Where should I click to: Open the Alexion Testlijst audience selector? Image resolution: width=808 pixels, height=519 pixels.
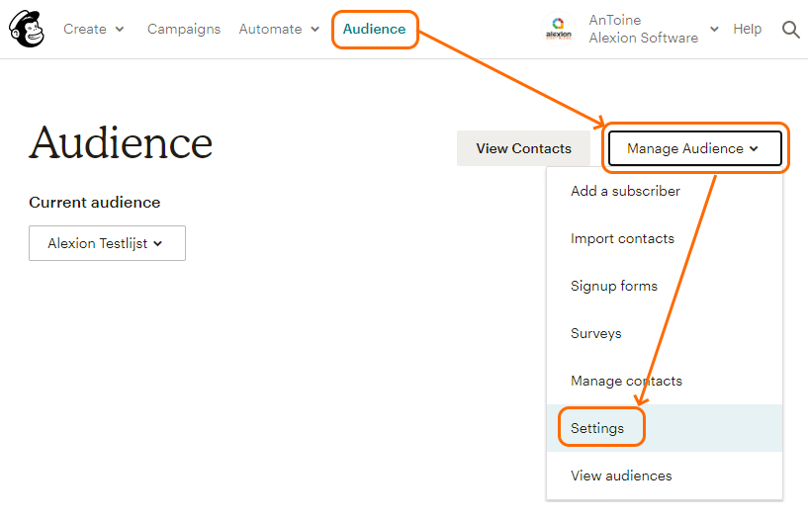coord(107,243)
